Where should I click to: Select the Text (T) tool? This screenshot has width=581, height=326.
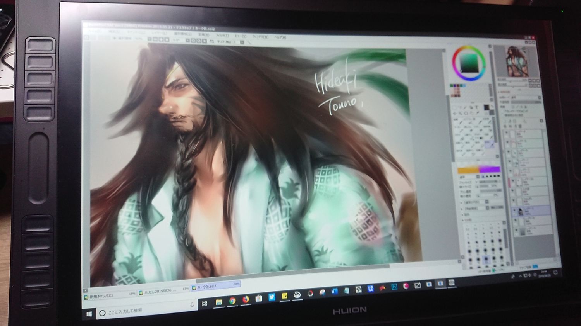tap(477, 107)
